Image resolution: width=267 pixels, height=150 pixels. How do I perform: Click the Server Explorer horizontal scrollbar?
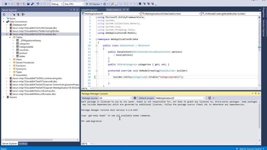coord(29,140)
